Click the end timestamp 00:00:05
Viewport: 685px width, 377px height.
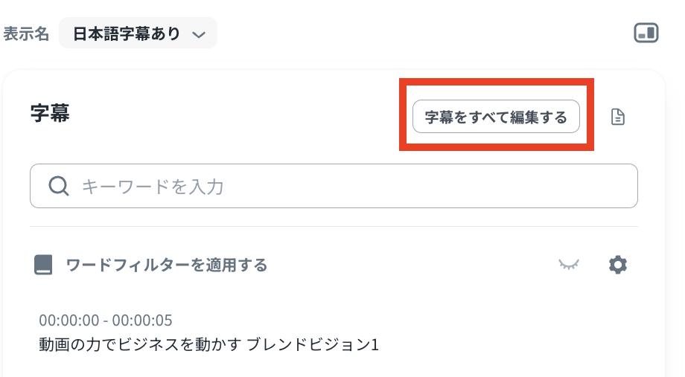tap(142, 320)
